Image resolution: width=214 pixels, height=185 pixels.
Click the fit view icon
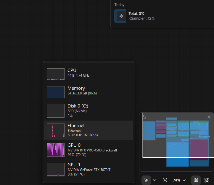click(x=165, y=180)
